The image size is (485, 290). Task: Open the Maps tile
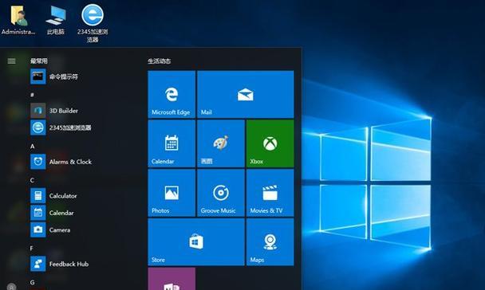[x=270, y=242]
